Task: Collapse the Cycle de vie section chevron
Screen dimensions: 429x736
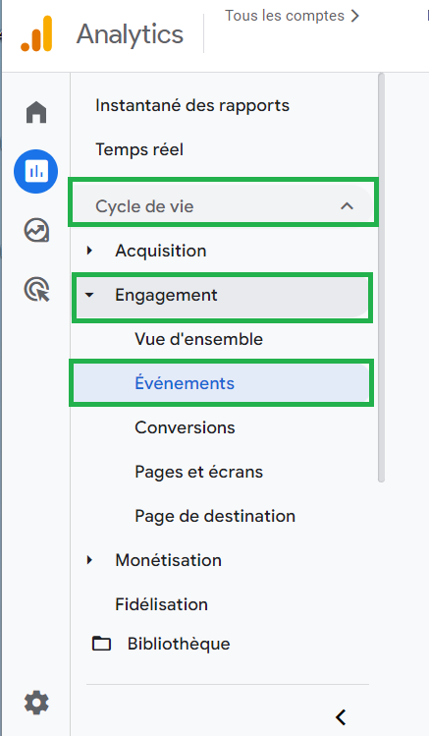Action: pos(347,206)
